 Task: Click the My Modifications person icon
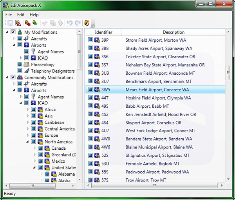coord(20,32)
